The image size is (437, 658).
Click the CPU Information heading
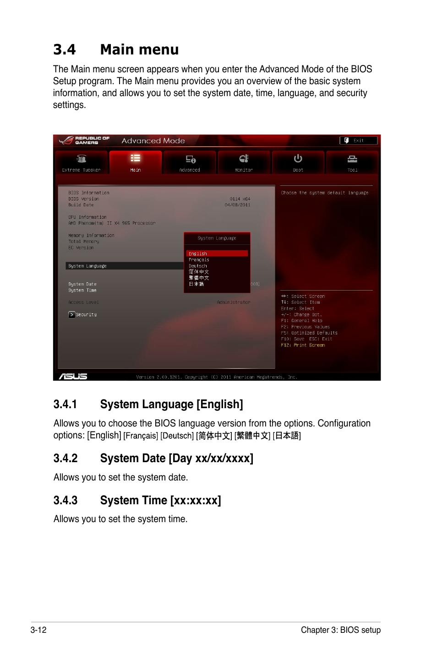pos(87,217)
